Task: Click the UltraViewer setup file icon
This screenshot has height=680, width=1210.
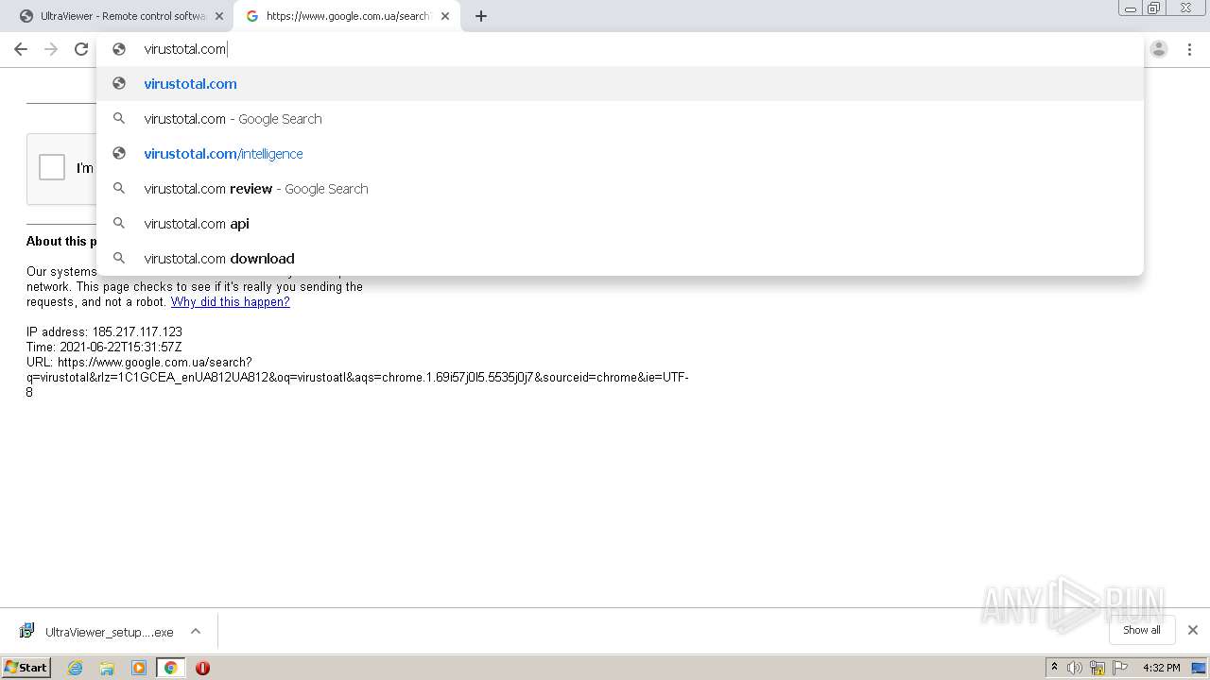Action: (27, 631)
